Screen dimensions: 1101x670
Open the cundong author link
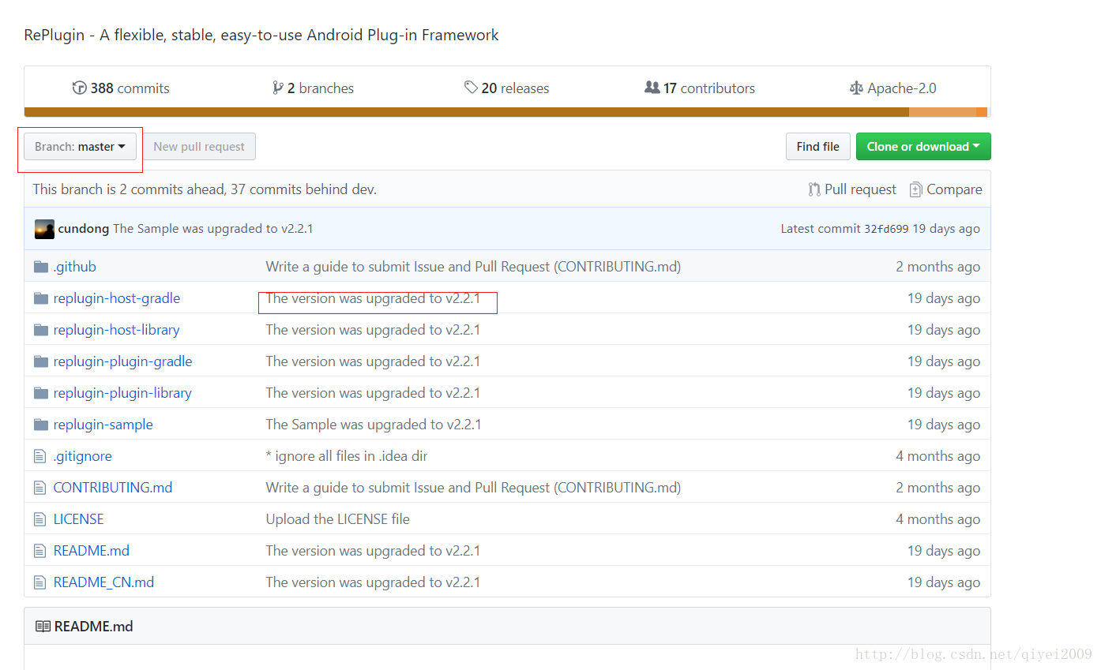pyautogui.click(x=84, y=229)
